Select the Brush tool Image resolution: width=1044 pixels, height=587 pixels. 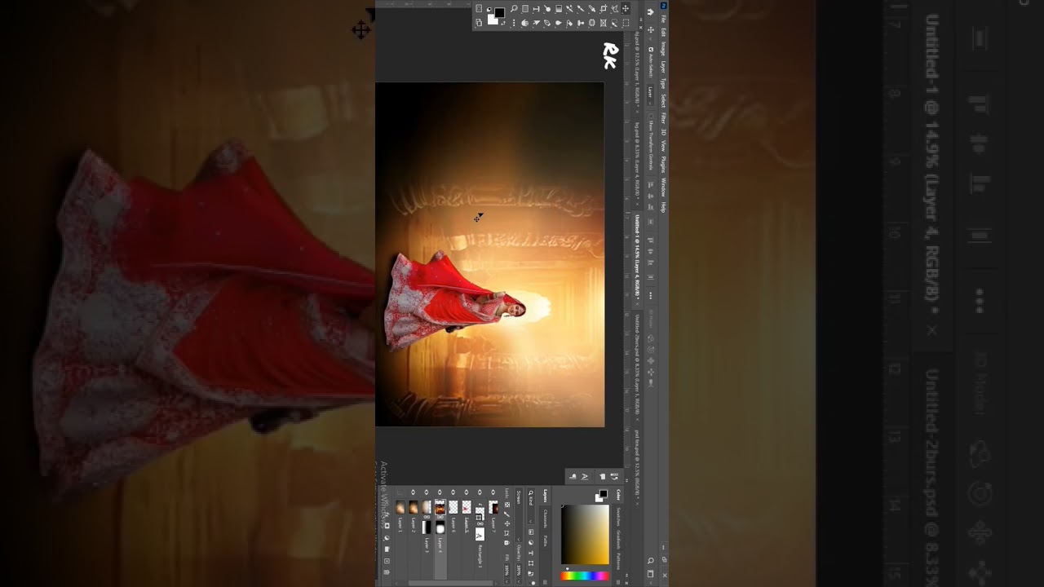click(581, 8)
